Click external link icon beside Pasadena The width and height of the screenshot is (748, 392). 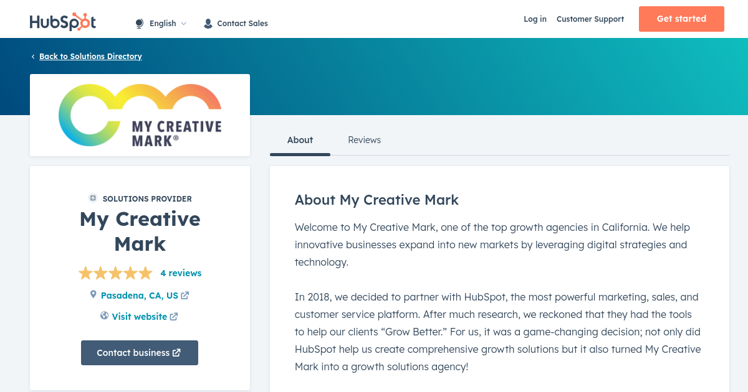[185, 296]
